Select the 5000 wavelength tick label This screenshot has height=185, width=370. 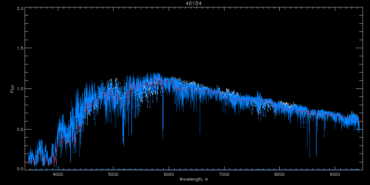(113, 174)
